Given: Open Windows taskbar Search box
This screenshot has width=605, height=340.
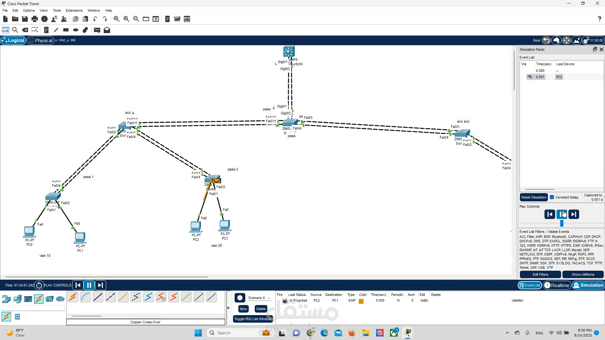Looking at the screenshot, I should tap(240, 333).
